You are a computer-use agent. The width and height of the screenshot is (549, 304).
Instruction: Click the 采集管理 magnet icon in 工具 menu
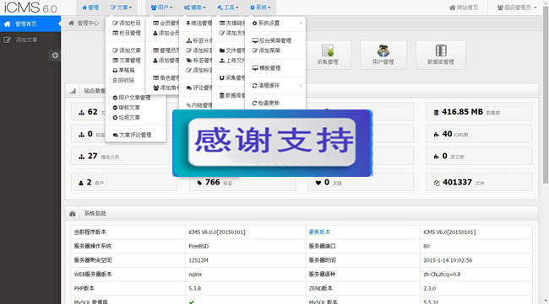point(221,77)
